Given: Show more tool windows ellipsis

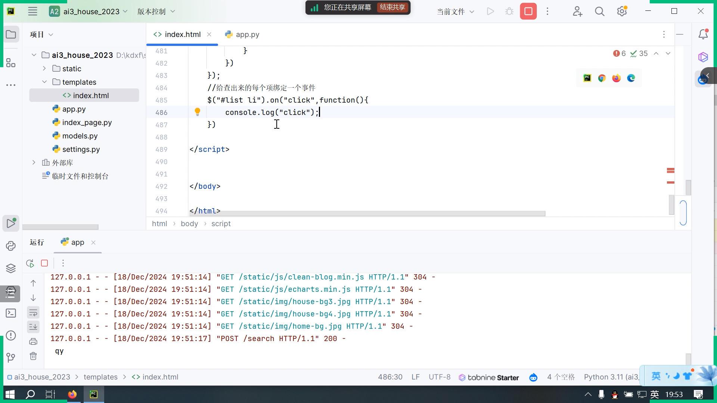Looking at the screenshot, I should click(x=11, y=85).
